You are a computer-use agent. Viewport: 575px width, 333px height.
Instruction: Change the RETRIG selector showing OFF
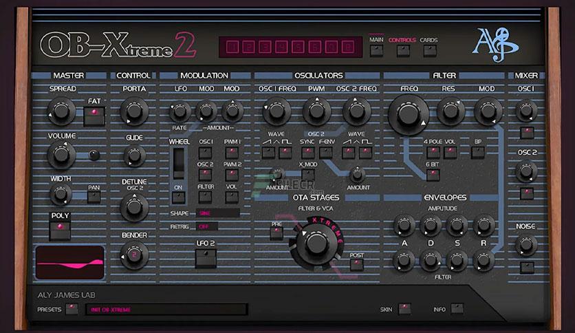[207, 226]
